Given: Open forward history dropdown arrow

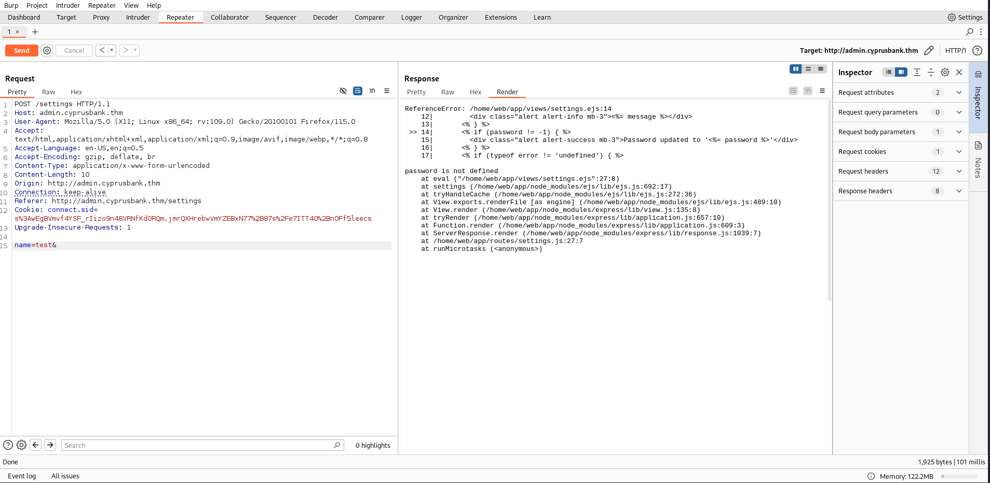Looking at the screenshot, I should click(135, 50).
